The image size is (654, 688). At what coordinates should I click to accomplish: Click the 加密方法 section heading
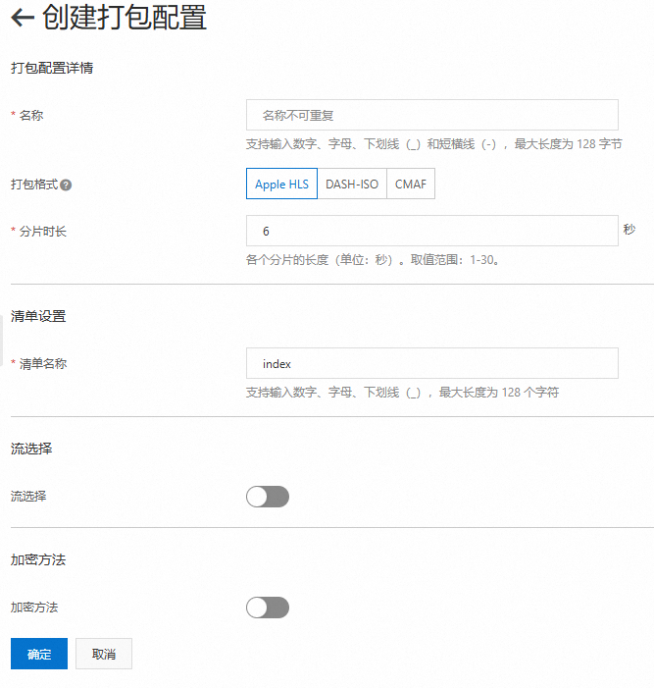(38, 559)
